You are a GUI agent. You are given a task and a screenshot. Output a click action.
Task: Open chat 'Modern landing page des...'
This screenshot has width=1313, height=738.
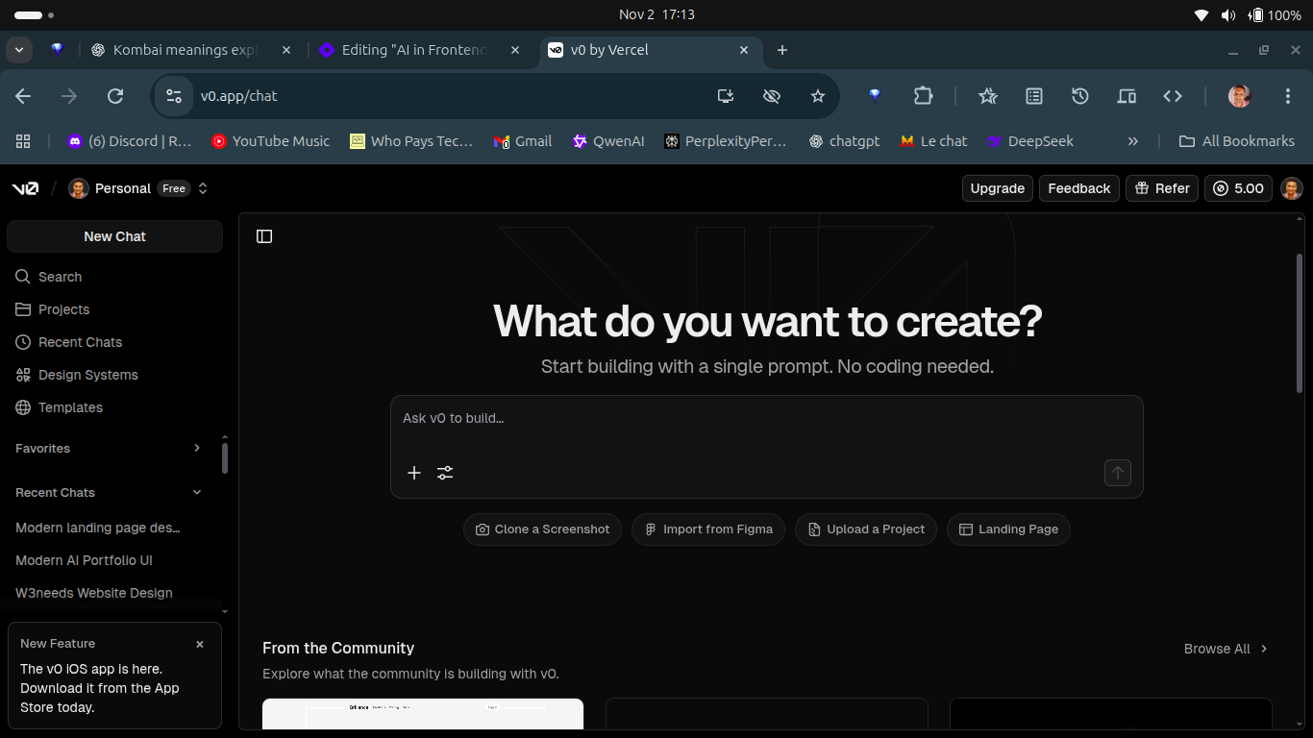click(x=98, y=528)
